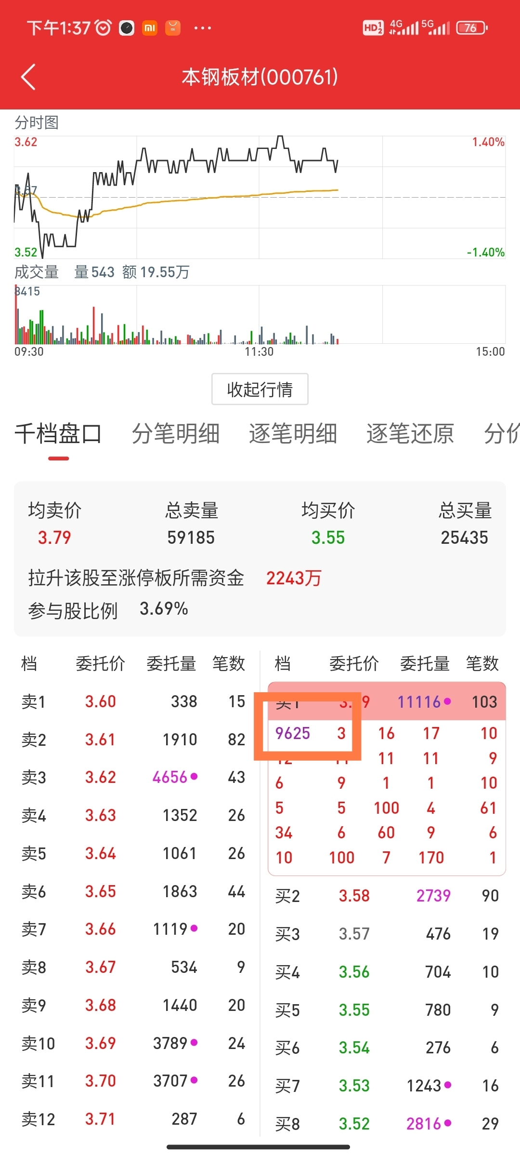Image resolution: width=520 pixels, height=1157 pixels.
Task: Select the 卖4 price 3.63
Action: tap(101, 815)
